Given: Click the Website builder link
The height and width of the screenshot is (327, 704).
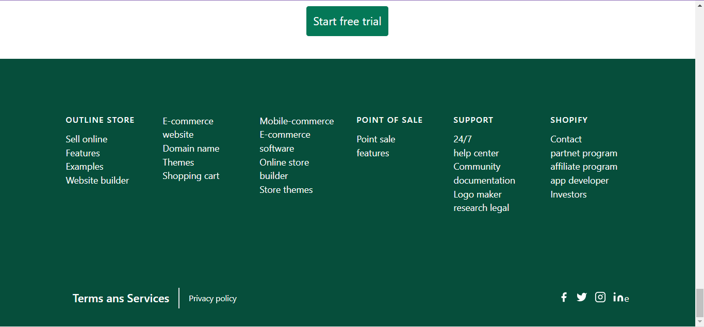Looking at the screenshot, I should tap(97, 180).
